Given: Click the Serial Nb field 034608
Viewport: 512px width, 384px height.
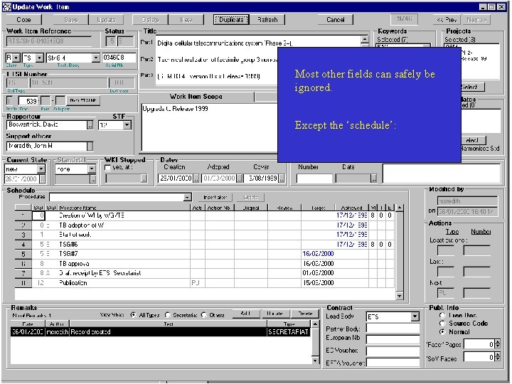Looking at the screenshot, I should 119,58.
